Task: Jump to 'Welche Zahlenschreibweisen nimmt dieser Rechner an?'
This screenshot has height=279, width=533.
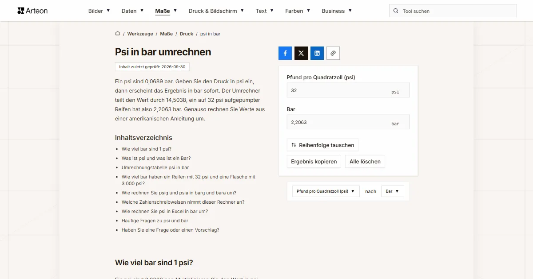Action: 183,202
